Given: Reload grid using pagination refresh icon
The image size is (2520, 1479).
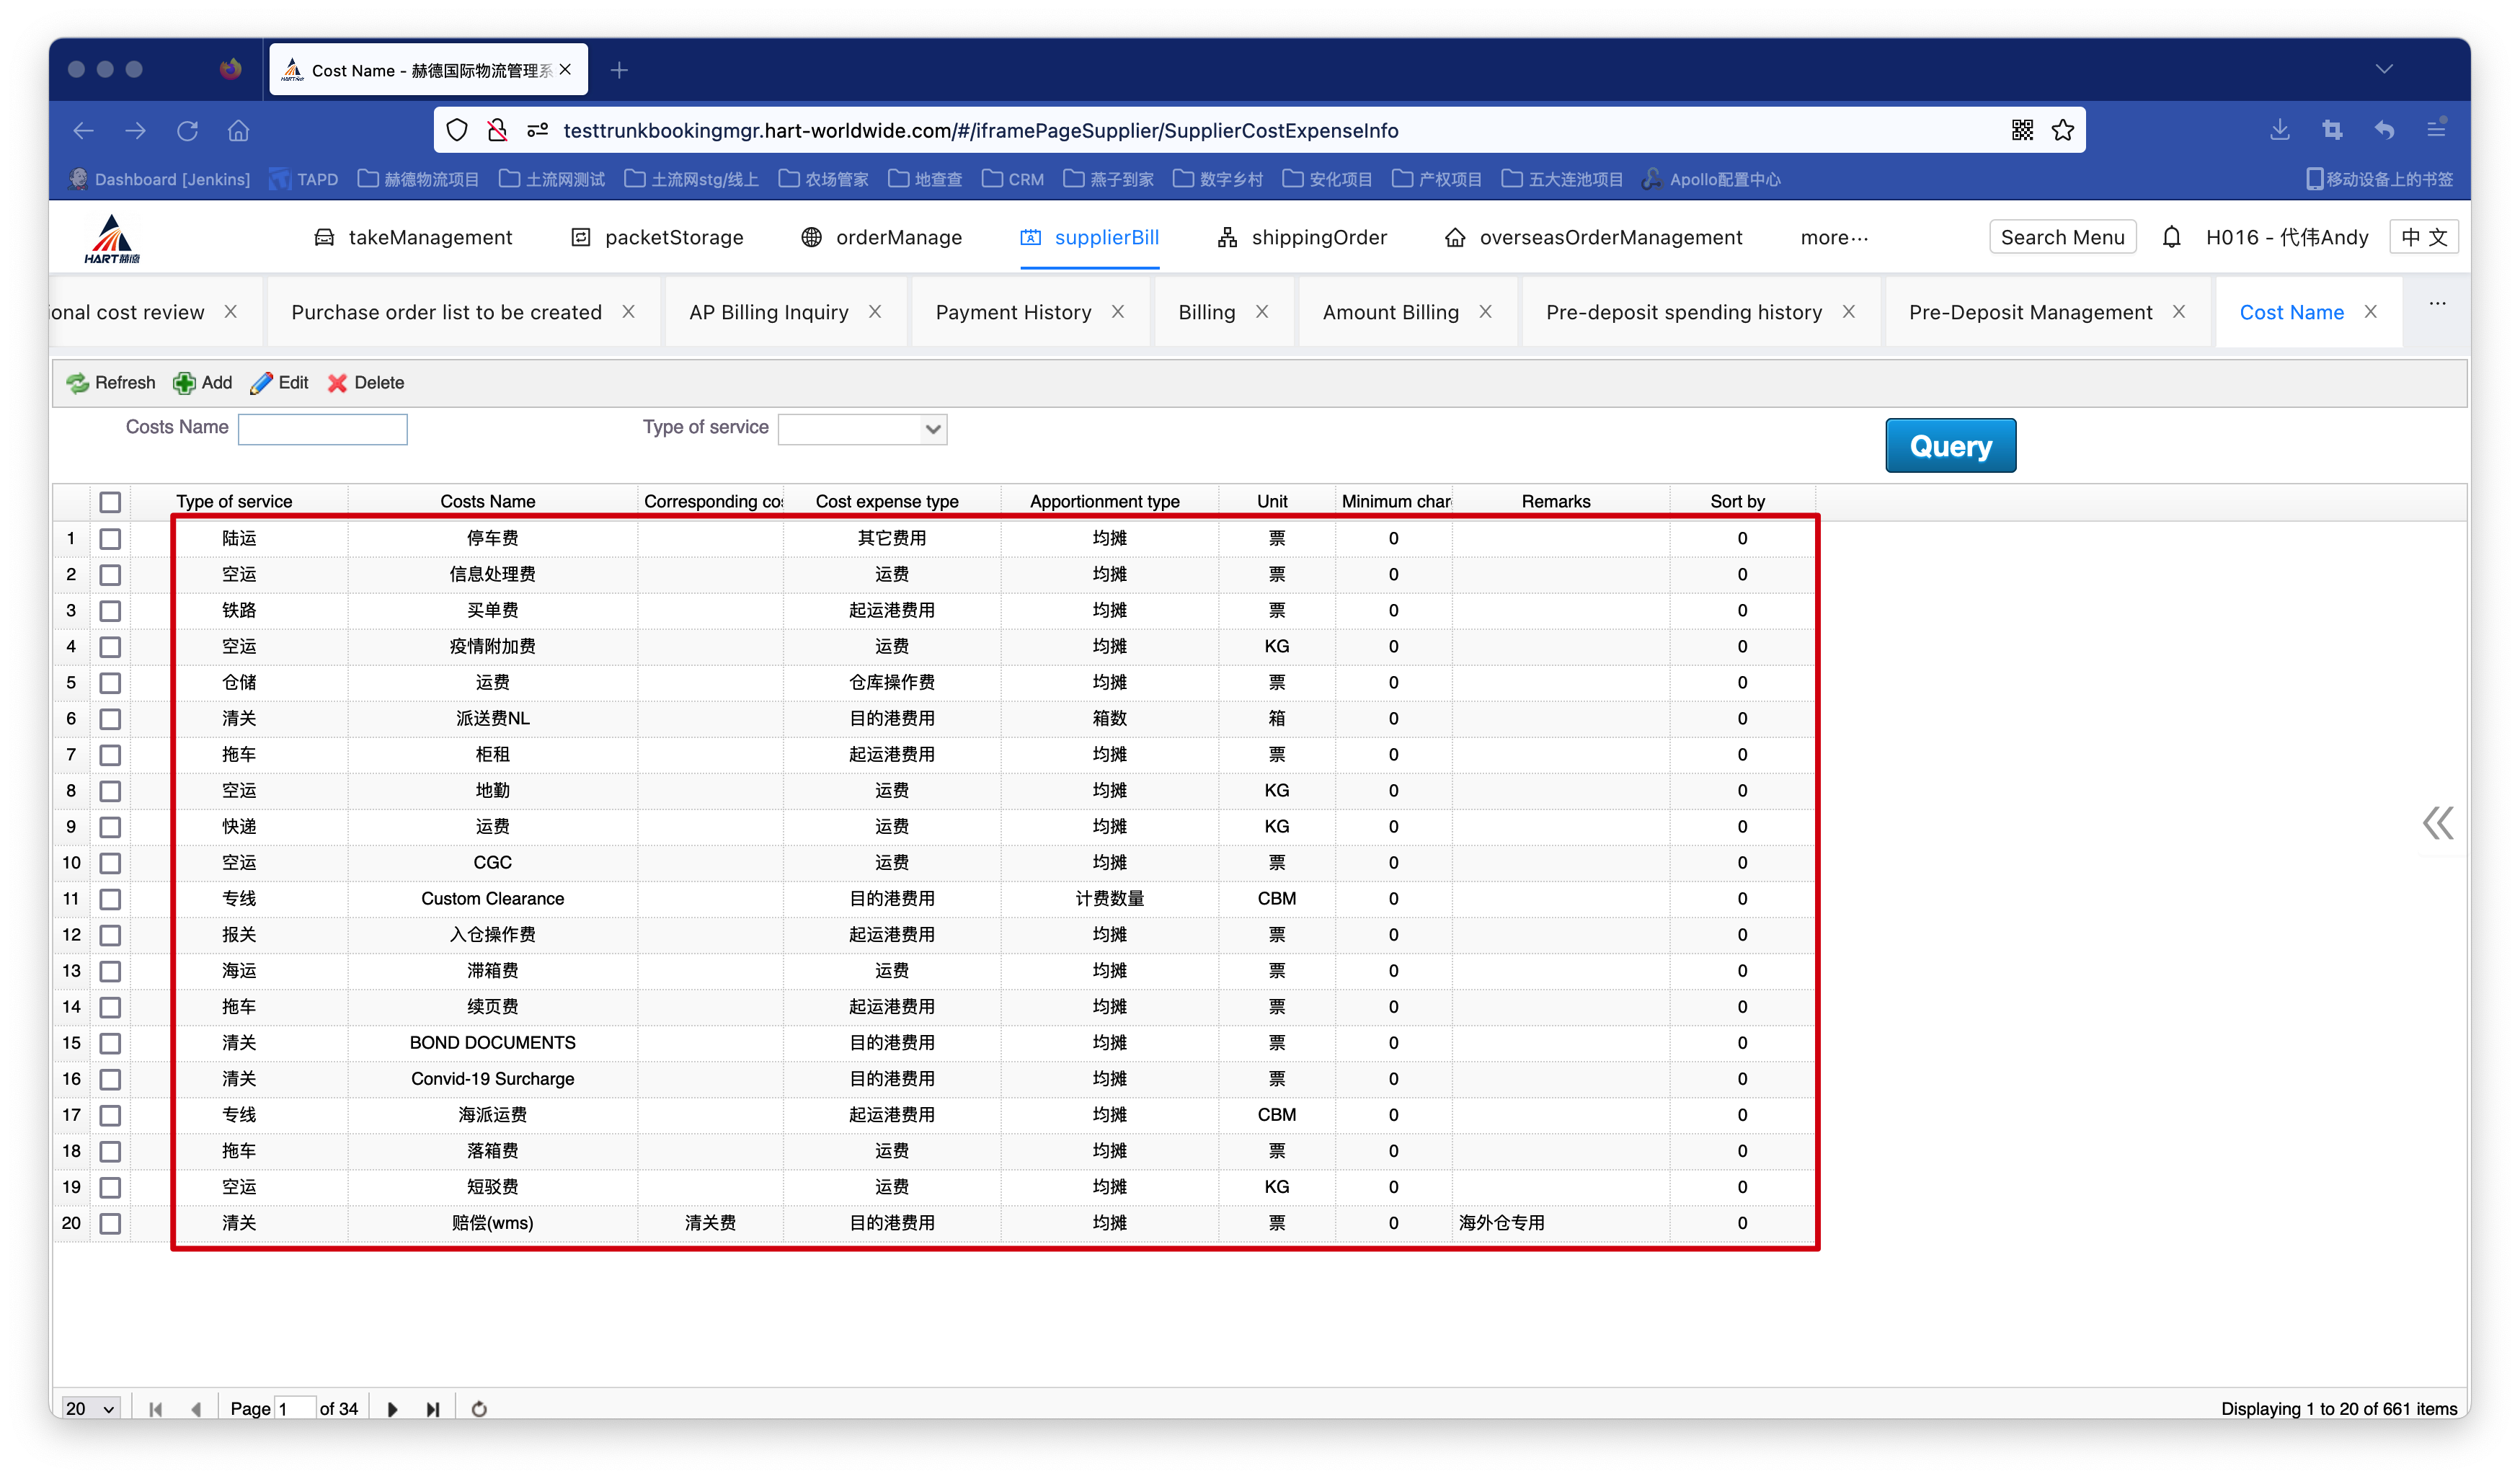Looking at the screenshot, I should click(x=479, y=1408).
